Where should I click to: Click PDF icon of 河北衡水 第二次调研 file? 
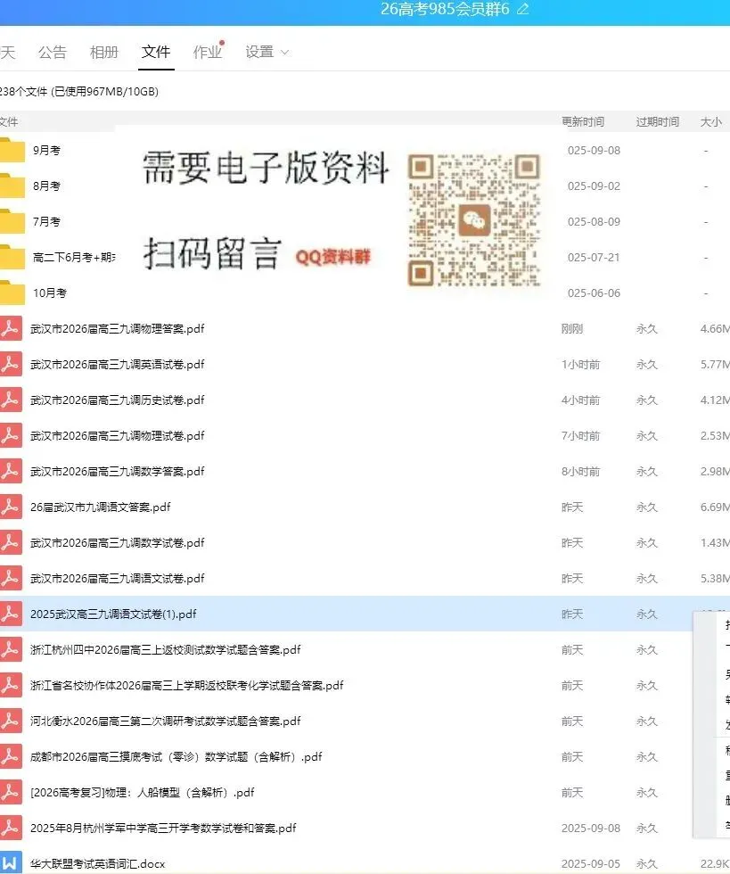(11, 721)
